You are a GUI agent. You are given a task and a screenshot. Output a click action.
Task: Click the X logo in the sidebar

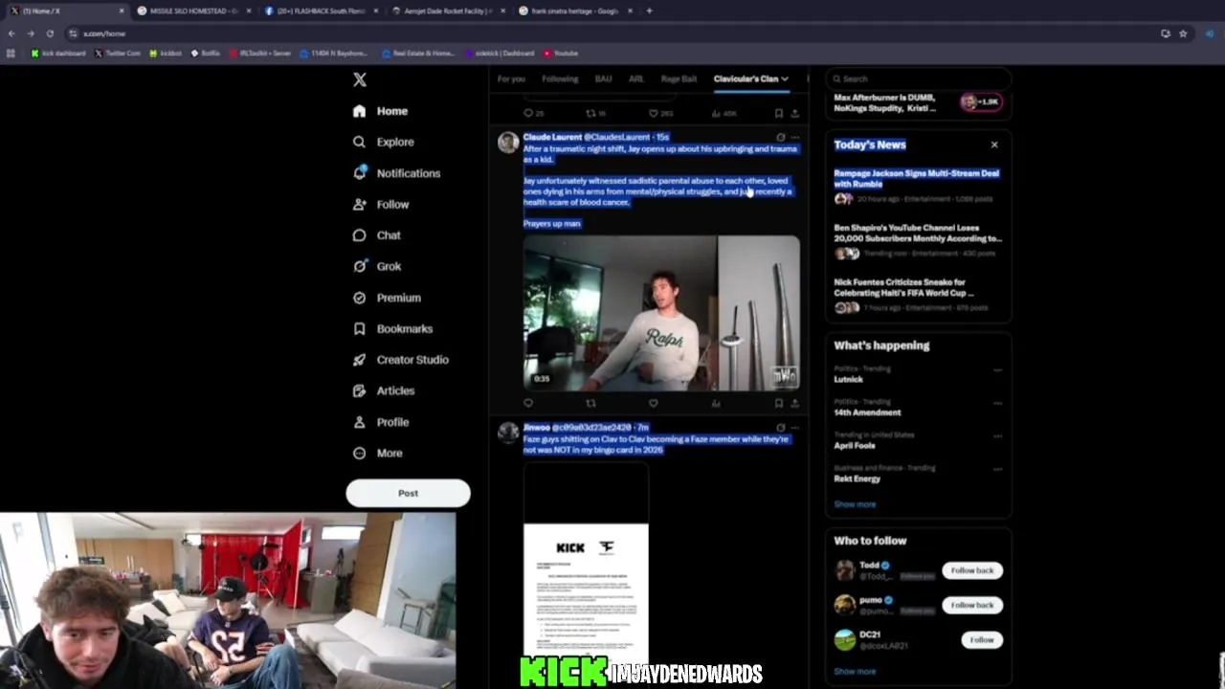pyautogui.click(x=360, y=80)
